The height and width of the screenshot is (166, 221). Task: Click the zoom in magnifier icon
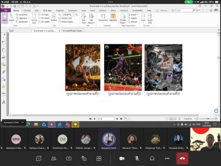[77, 15]
